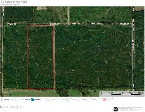This screenshot has height=112, width=145.
Task: Click the '16 Acres Tynes Road' title
Action: (14, 2)
